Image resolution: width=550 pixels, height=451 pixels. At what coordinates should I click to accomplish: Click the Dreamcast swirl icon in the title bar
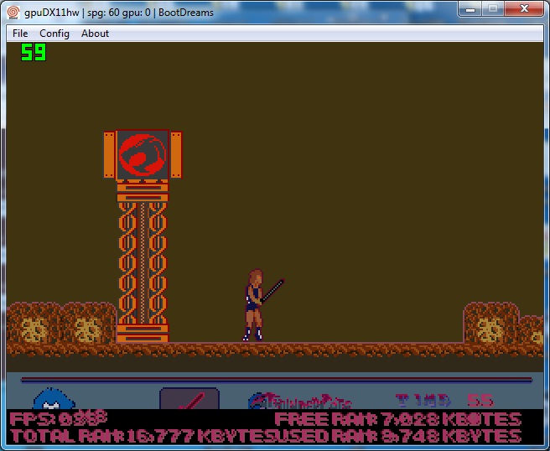13,13
